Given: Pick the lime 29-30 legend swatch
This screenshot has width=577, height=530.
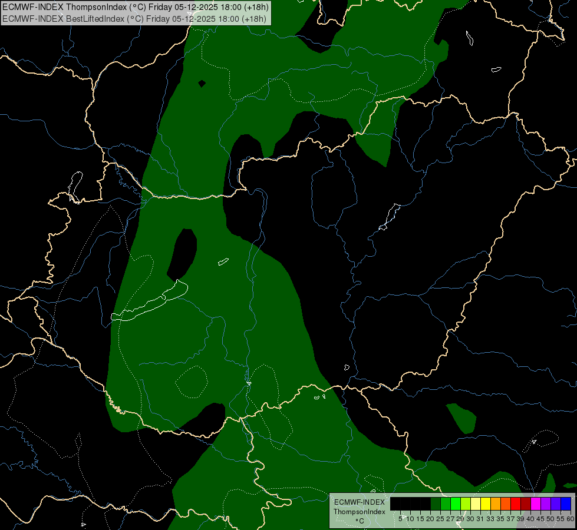Looking at the screenshot, I should click(x=466, y=503).
